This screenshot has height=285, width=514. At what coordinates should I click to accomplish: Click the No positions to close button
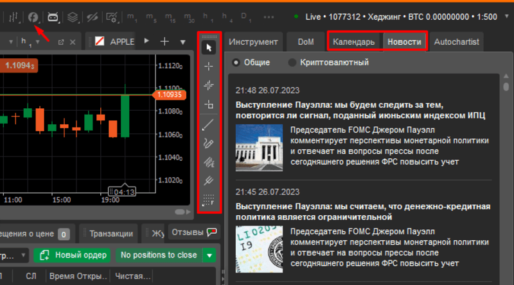[159, 256]
